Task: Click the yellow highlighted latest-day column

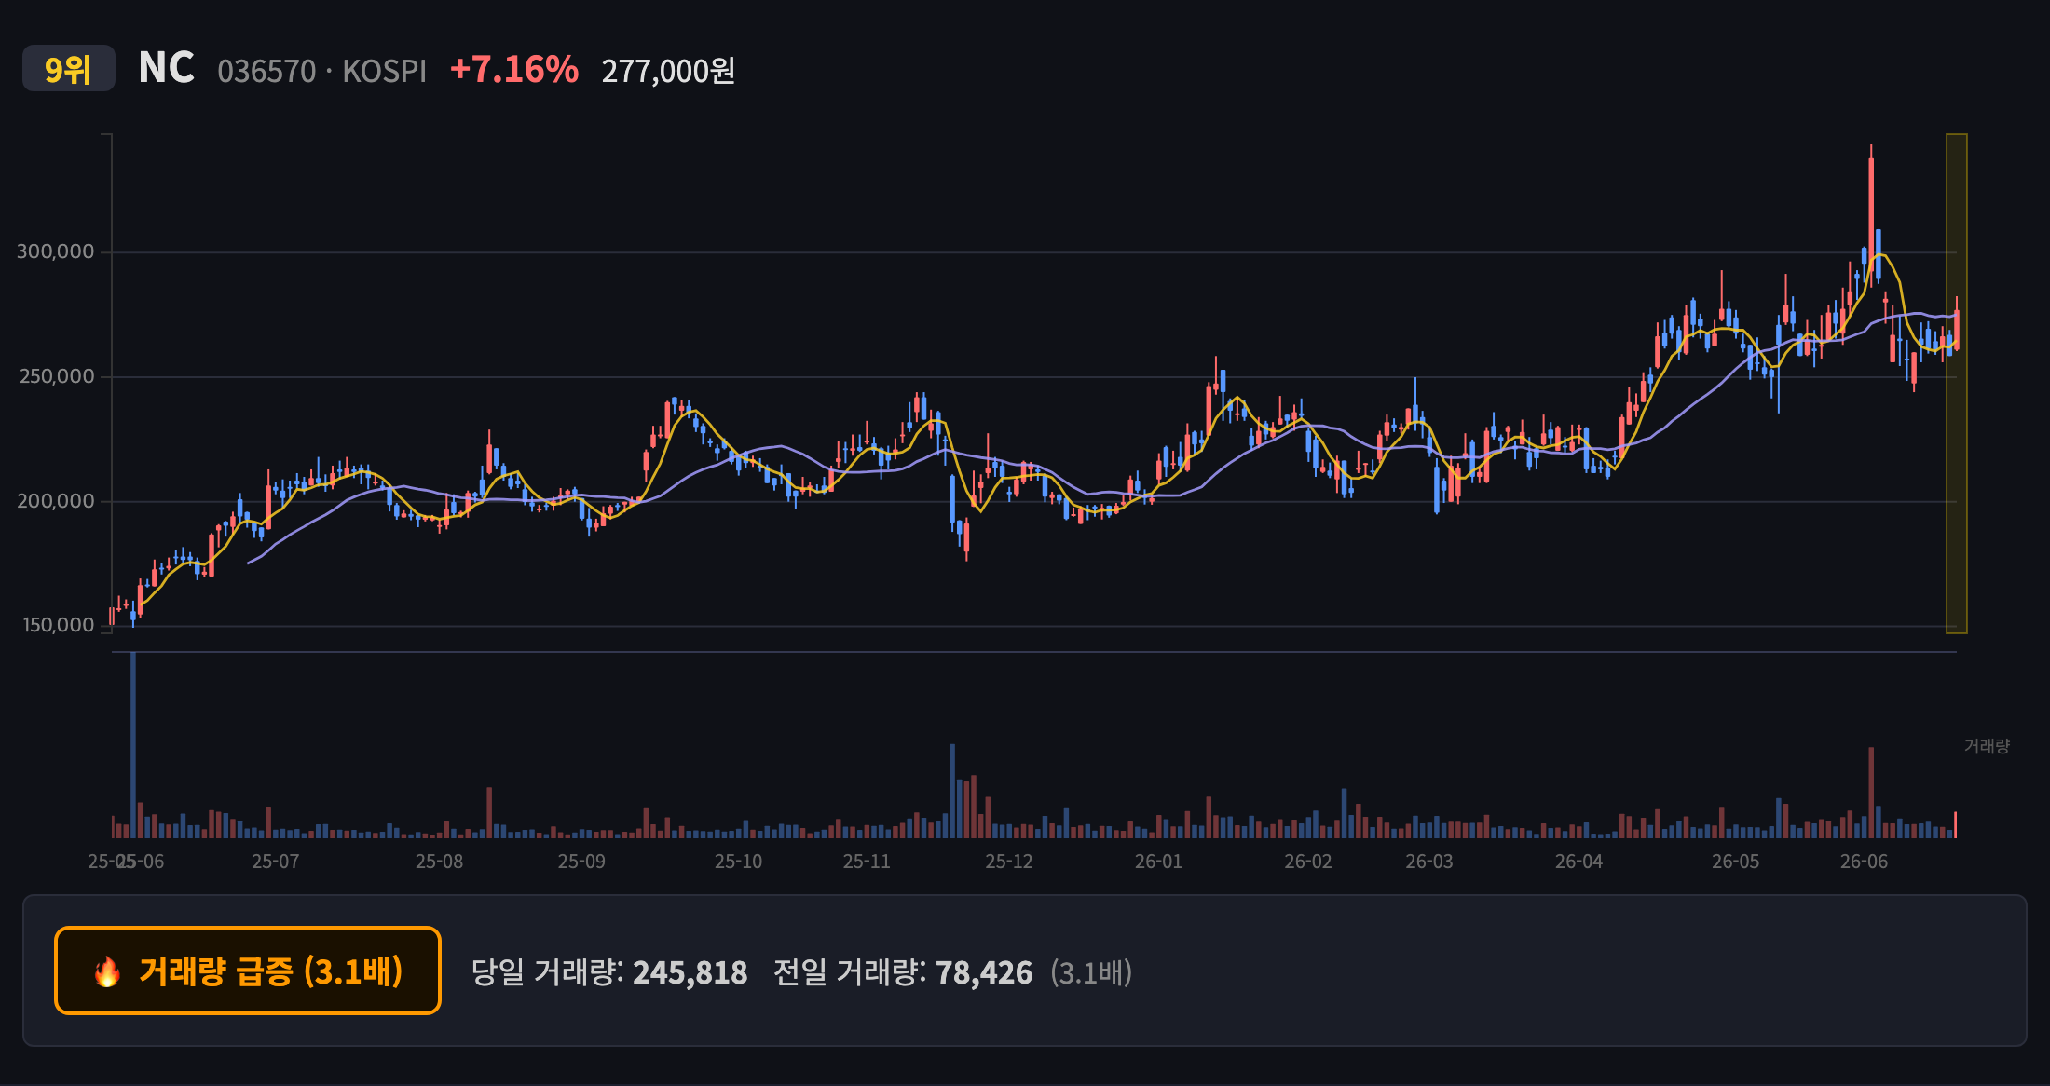Action: click(x=1956, y=384)
